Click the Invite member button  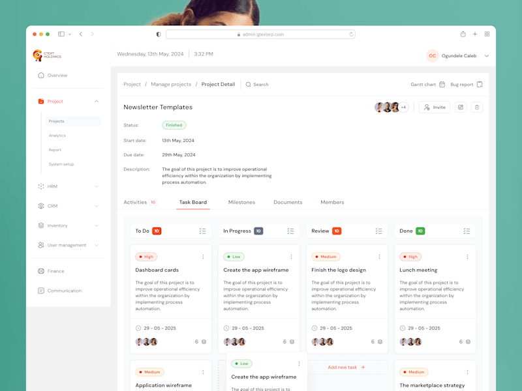click(435, 108)
